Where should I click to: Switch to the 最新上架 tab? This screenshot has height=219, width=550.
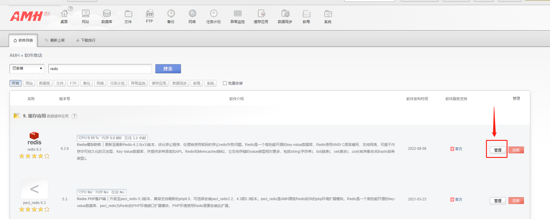pos(55,40)
